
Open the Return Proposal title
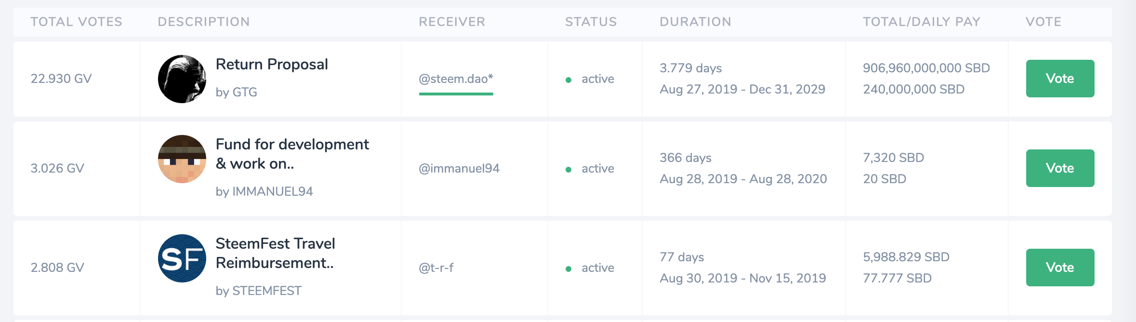[x=272, y=64]
